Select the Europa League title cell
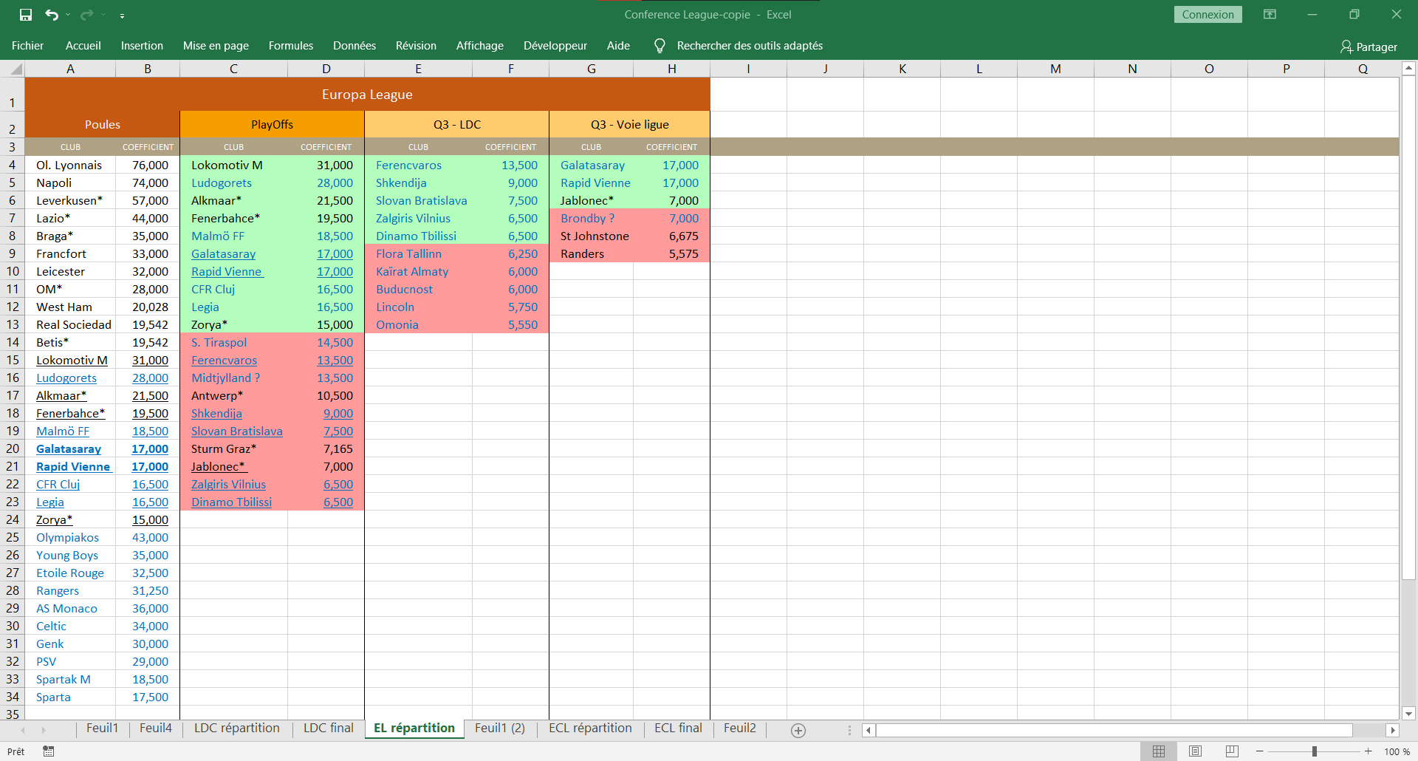 367,95
